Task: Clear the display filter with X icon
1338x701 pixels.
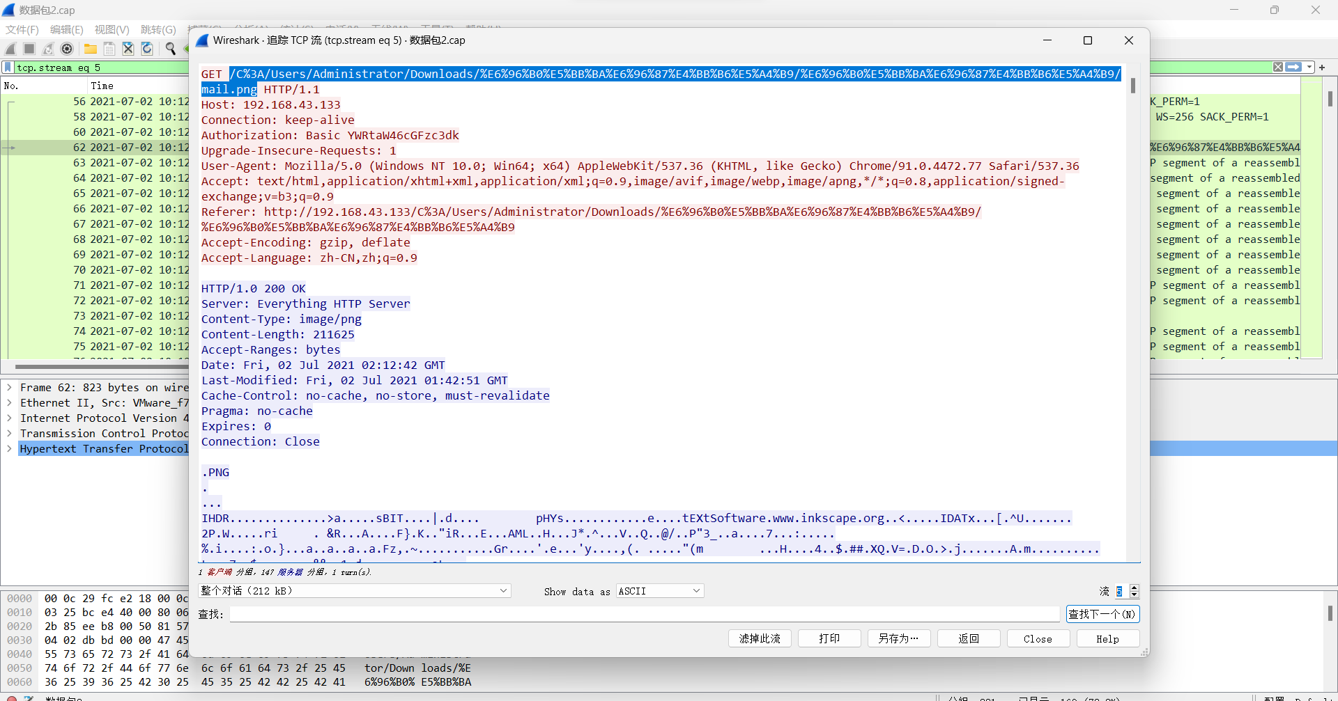Action: coord(1278,67)
